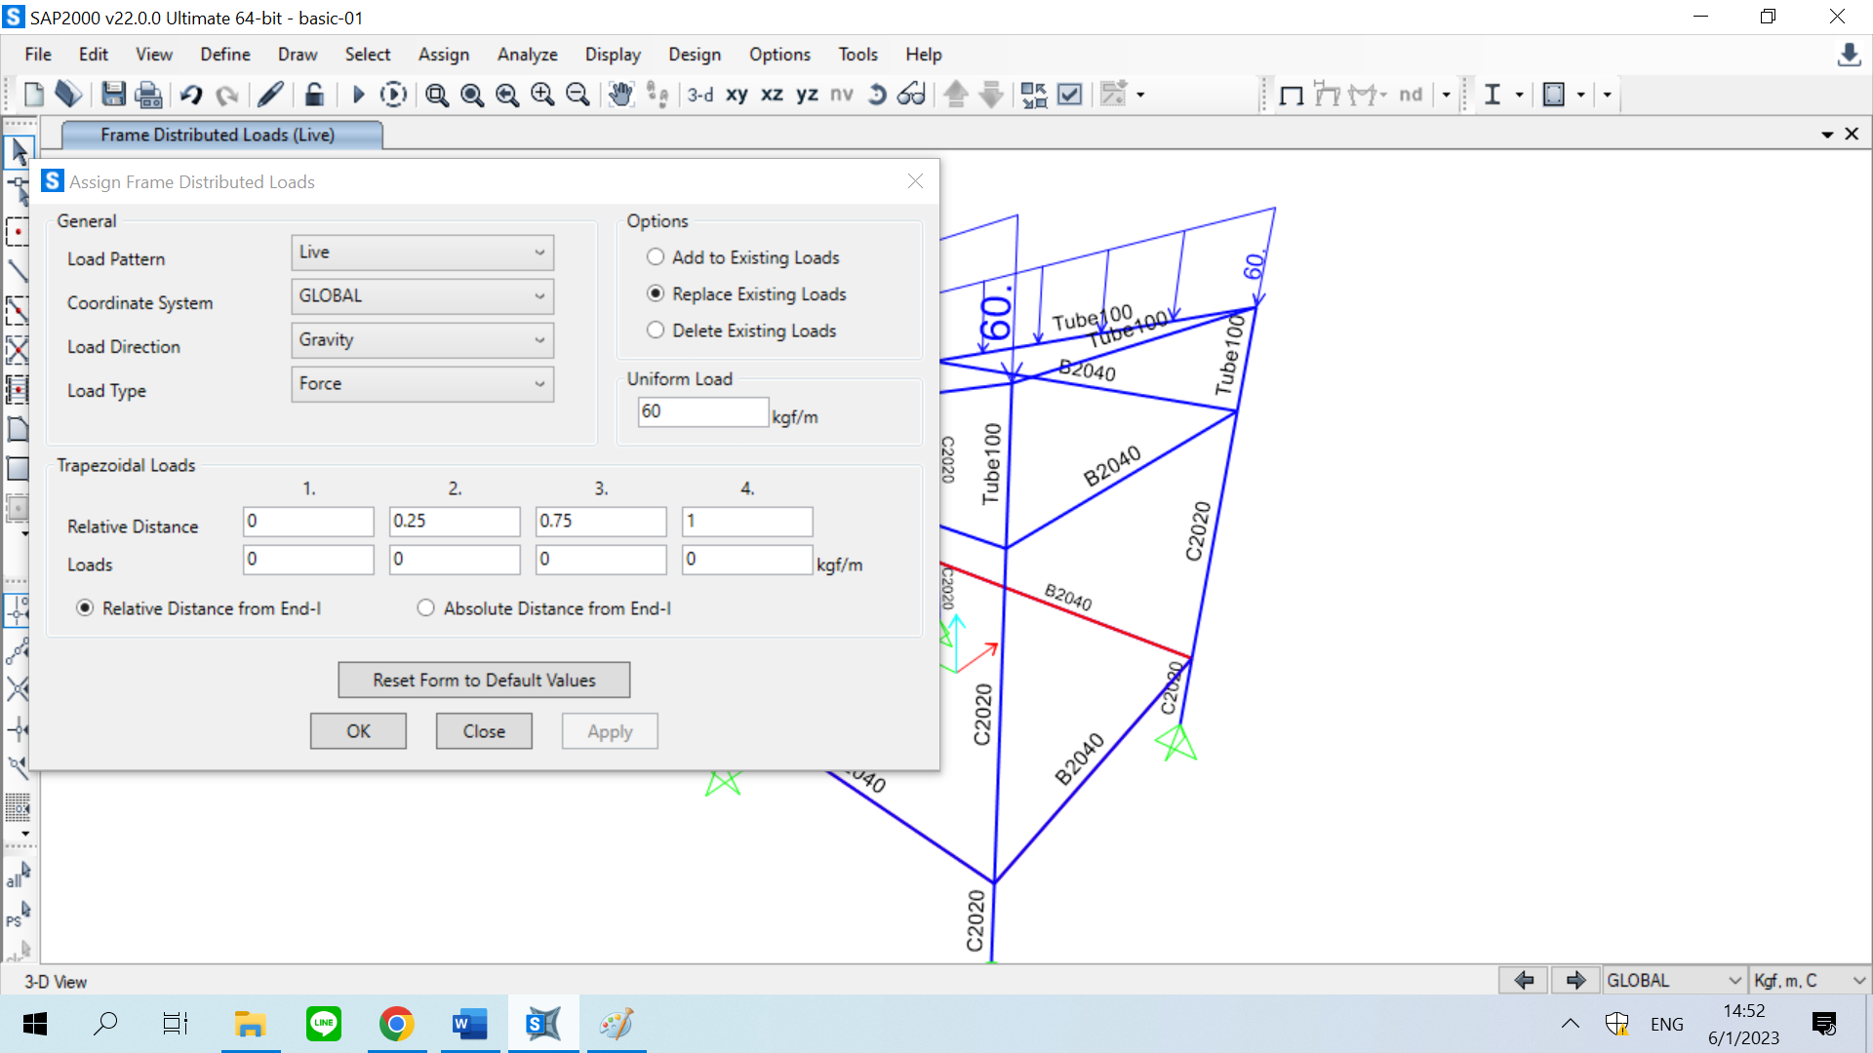This screenshot has height=1053, width=1873.
Task: Open the Assign menu
Action: (443, 55)
